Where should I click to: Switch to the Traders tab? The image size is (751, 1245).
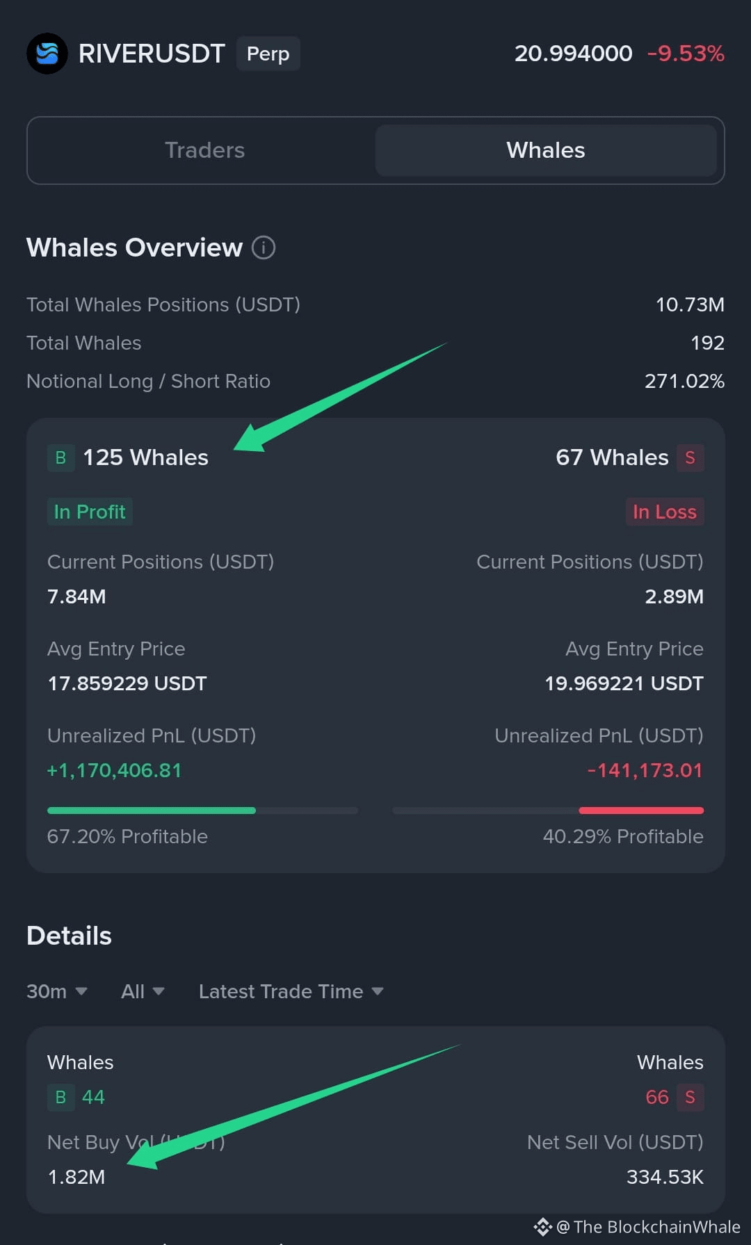click(x=204, y=150)
